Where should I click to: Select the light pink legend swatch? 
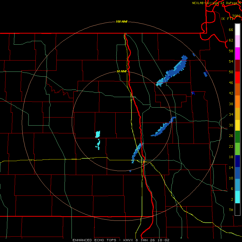(237, 41)
